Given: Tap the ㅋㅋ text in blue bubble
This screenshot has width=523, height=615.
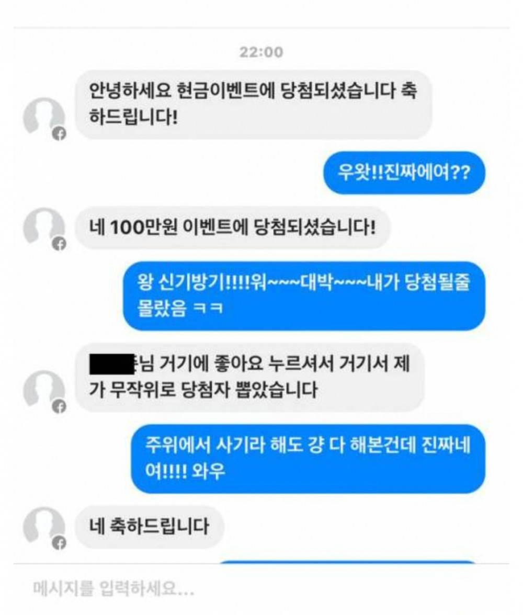Looking at the screenshot, I should click(x=209, y=309).
